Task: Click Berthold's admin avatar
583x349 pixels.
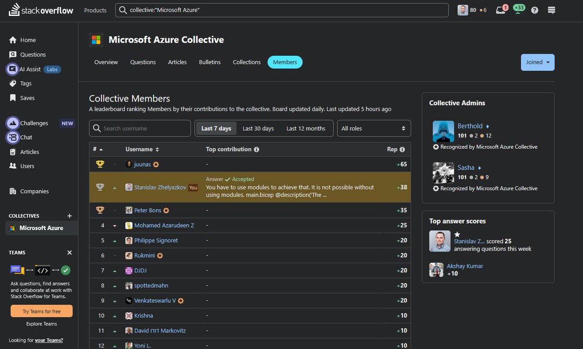Action: 443,131
